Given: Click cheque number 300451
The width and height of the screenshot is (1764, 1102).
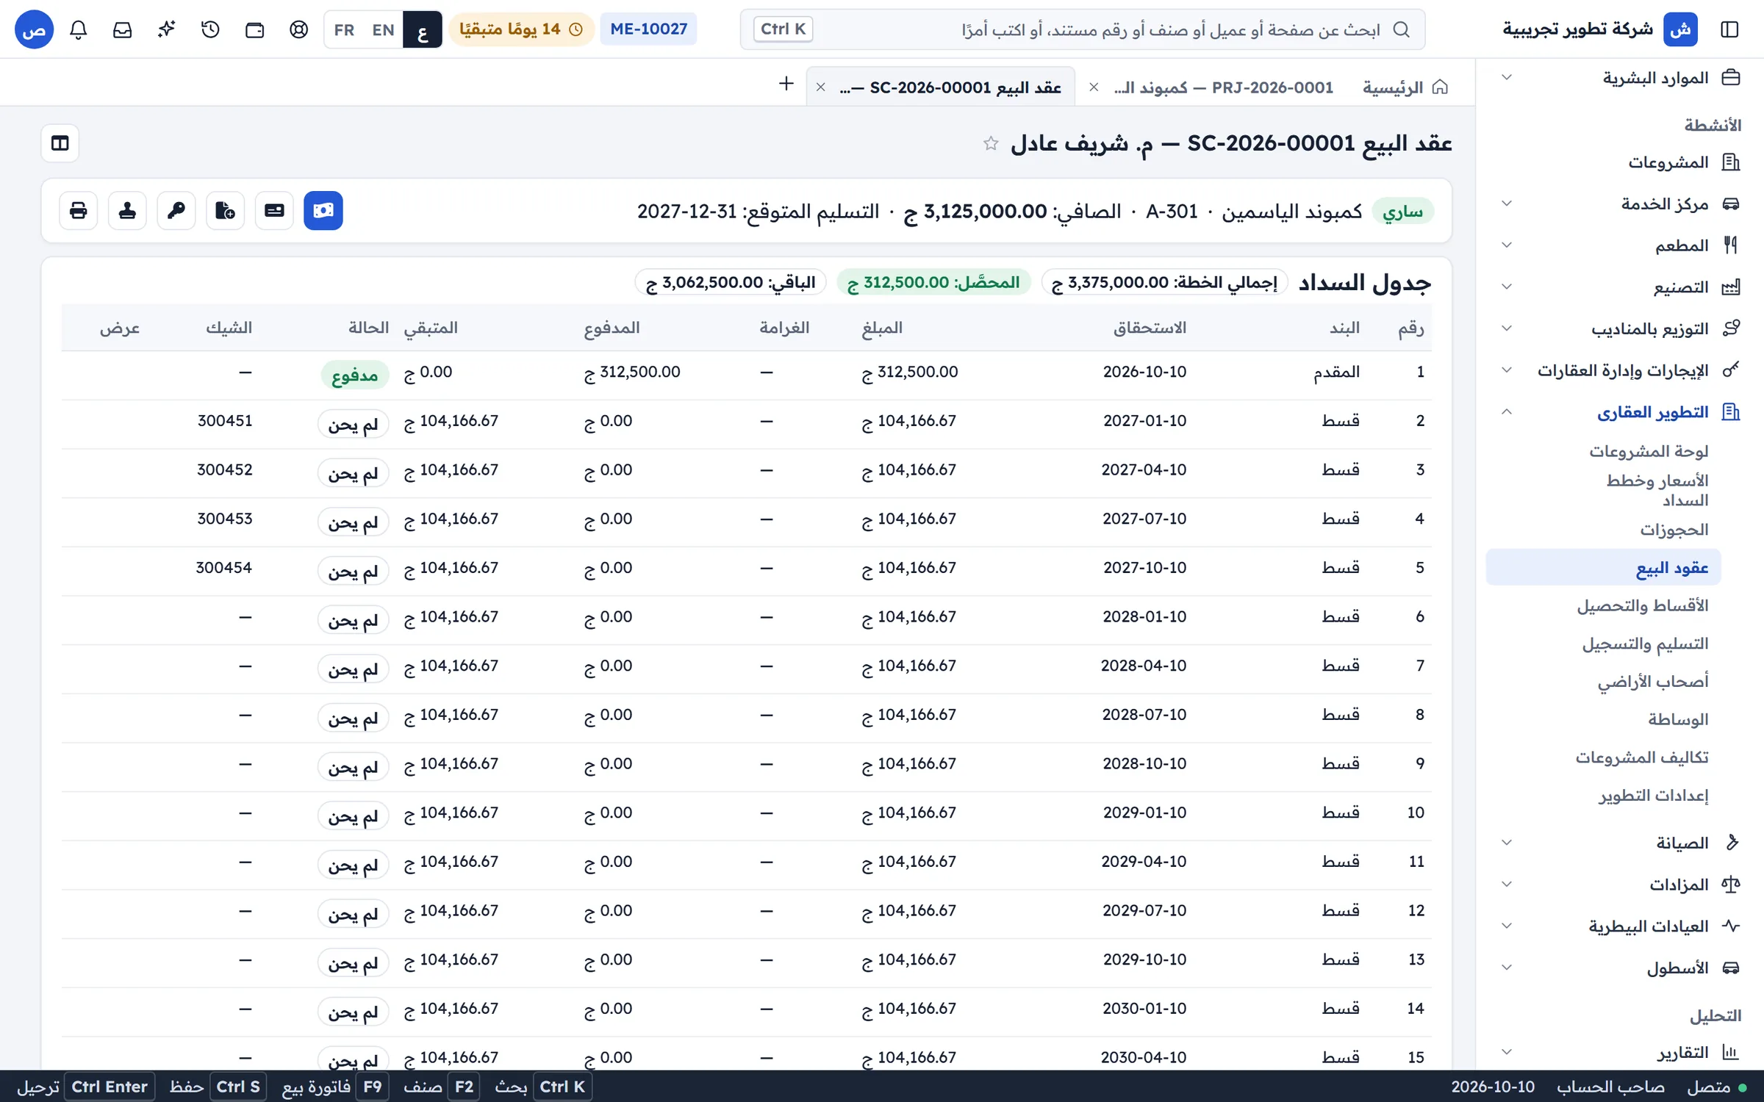Looking at the screenshot, I should point(225,421).
